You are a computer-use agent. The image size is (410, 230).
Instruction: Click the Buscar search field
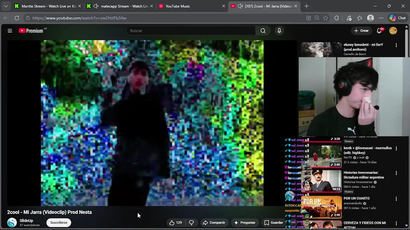coord(191,31)
